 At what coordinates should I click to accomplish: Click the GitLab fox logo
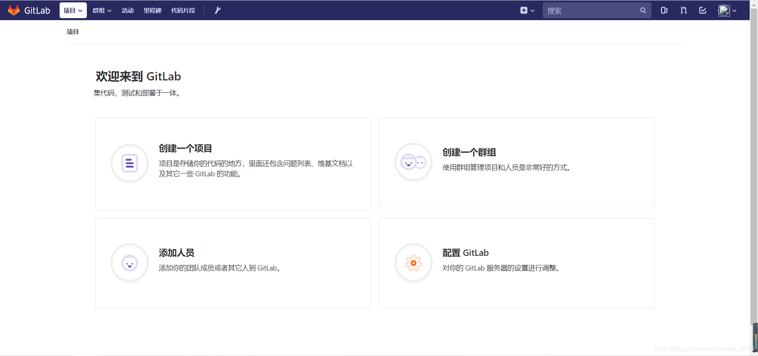point(14,10)
